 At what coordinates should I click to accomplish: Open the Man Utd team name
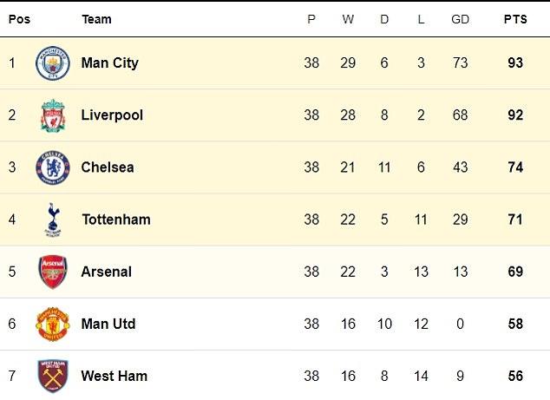108,324
